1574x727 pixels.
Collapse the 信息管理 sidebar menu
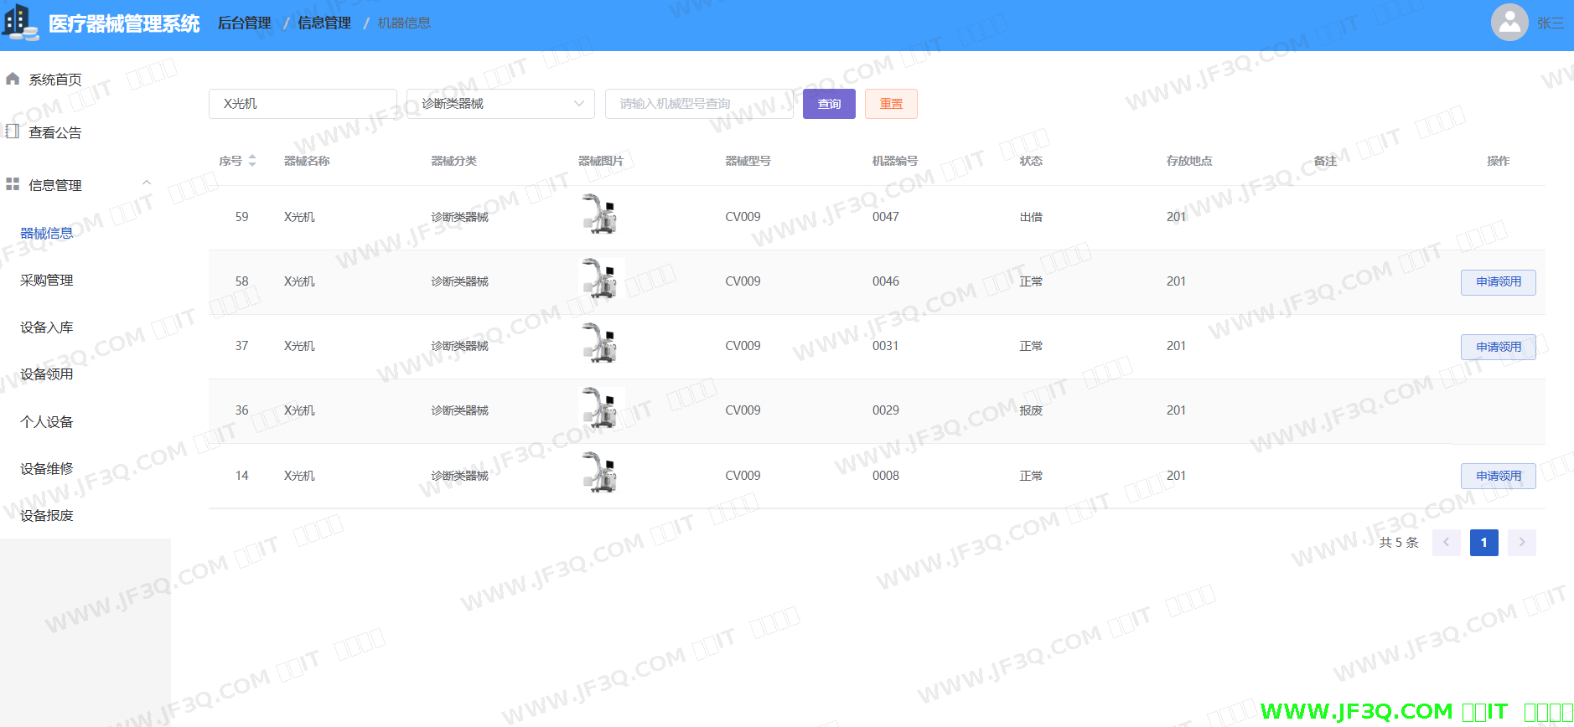tap(147, 183)
